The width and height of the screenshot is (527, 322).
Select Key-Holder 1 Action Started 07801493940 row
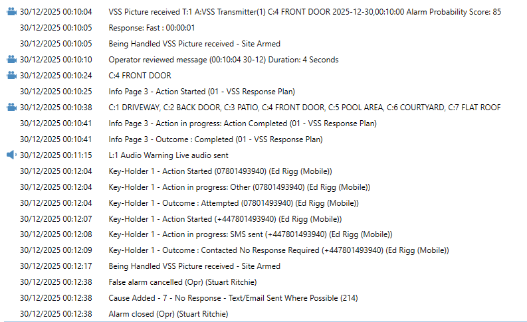point(220,171)
